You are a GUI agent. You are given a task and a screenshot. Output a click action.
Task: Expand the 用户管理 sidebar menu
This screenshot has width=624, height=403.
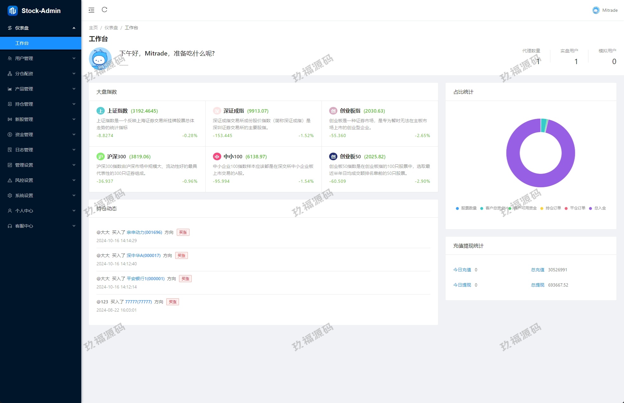41,58
